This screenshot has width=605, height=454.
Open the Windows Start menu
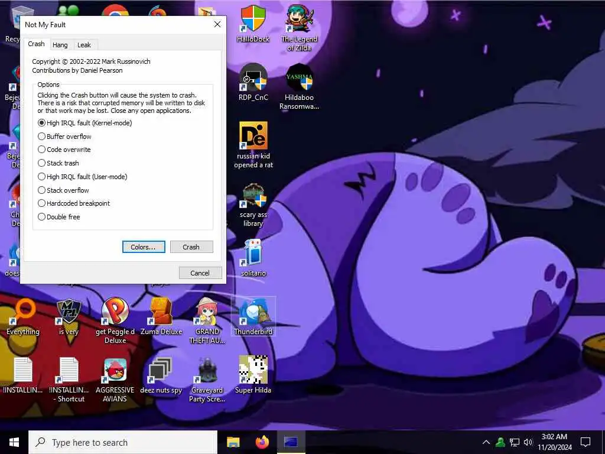click(14, 442)
